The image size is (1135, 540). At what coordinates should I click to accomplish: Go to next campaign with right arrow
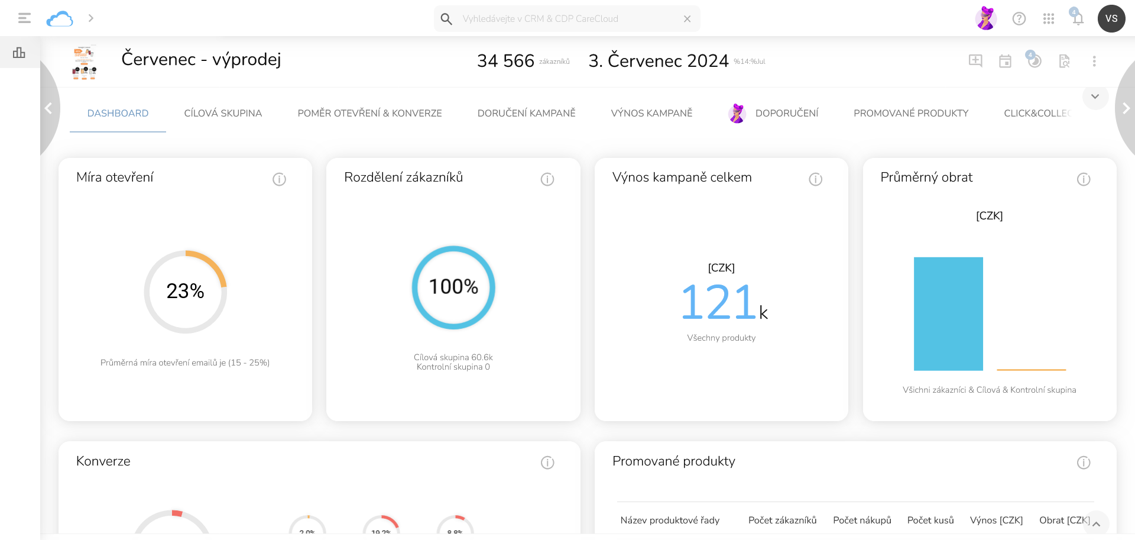point(1126,108)
